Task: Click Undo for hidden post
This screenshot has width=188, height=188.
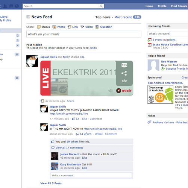Action: [93, 48]
